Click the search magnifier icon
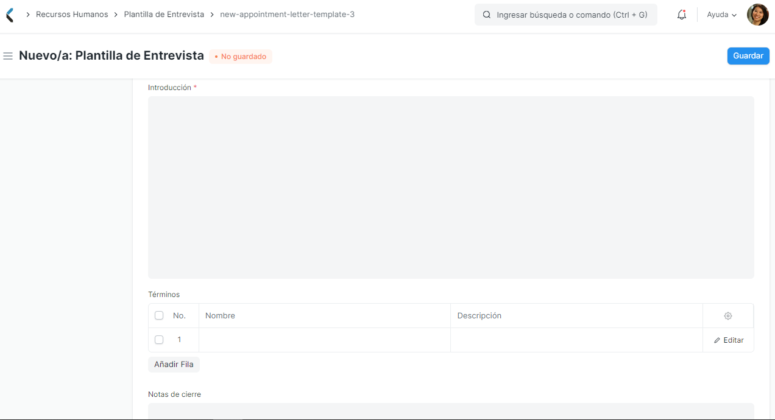 [x=487, y=15]
